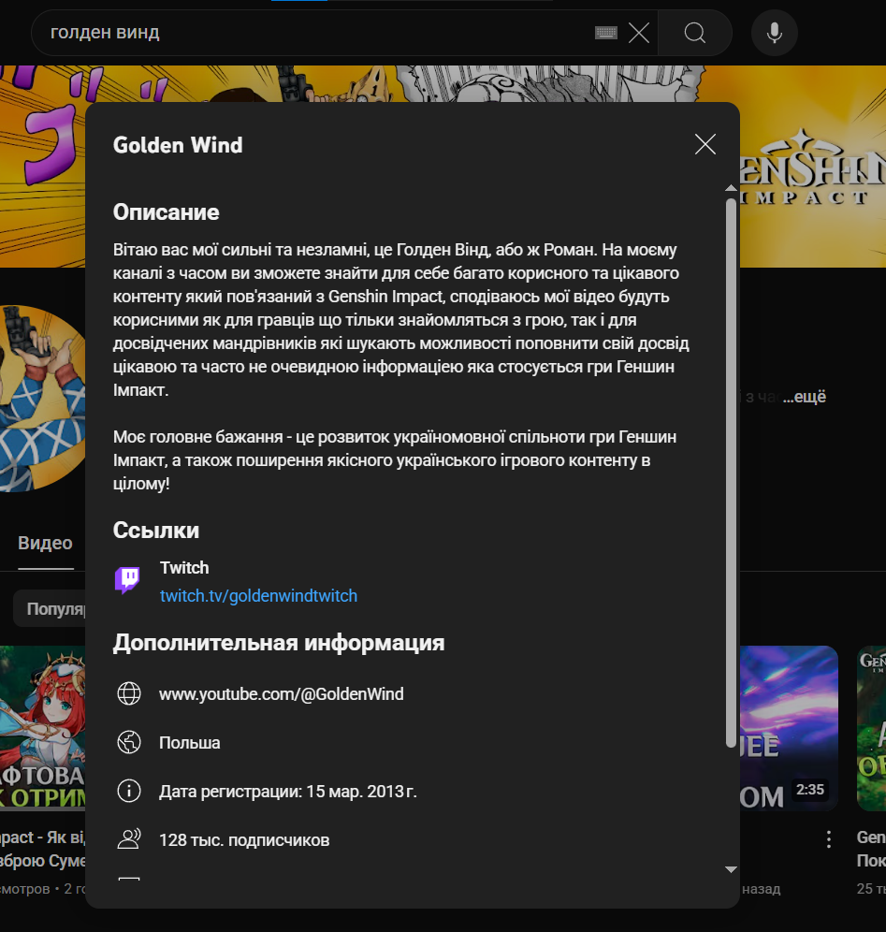Clear the search query with X

tap(639, 33)
